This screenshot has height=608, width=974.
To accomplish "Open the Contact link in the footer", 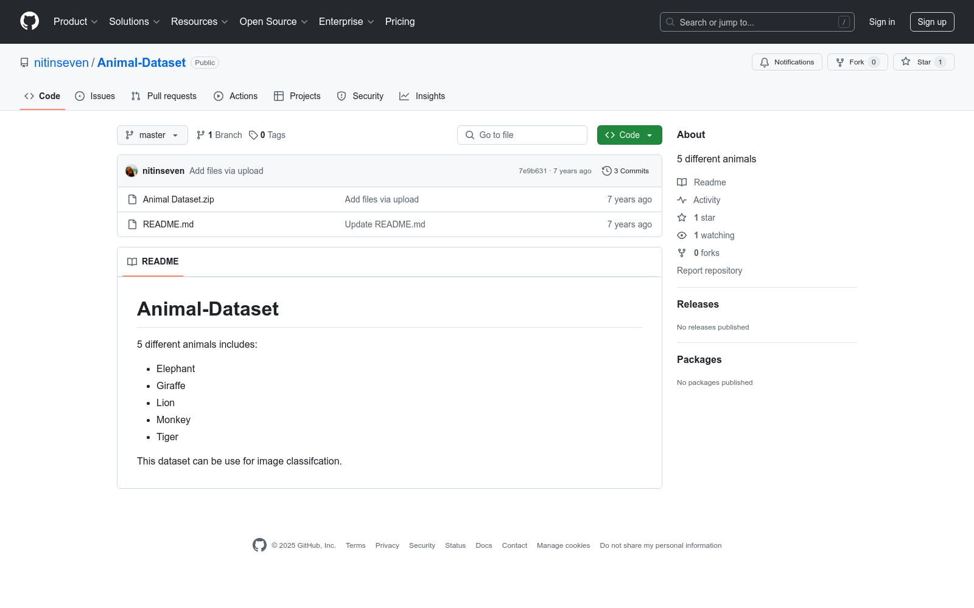I will [514, 545].
